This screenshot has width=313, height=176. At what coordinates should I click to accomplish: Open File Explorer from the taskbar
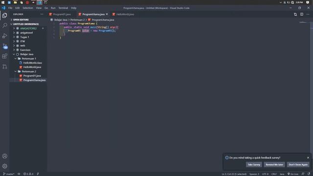coord(15,2)
